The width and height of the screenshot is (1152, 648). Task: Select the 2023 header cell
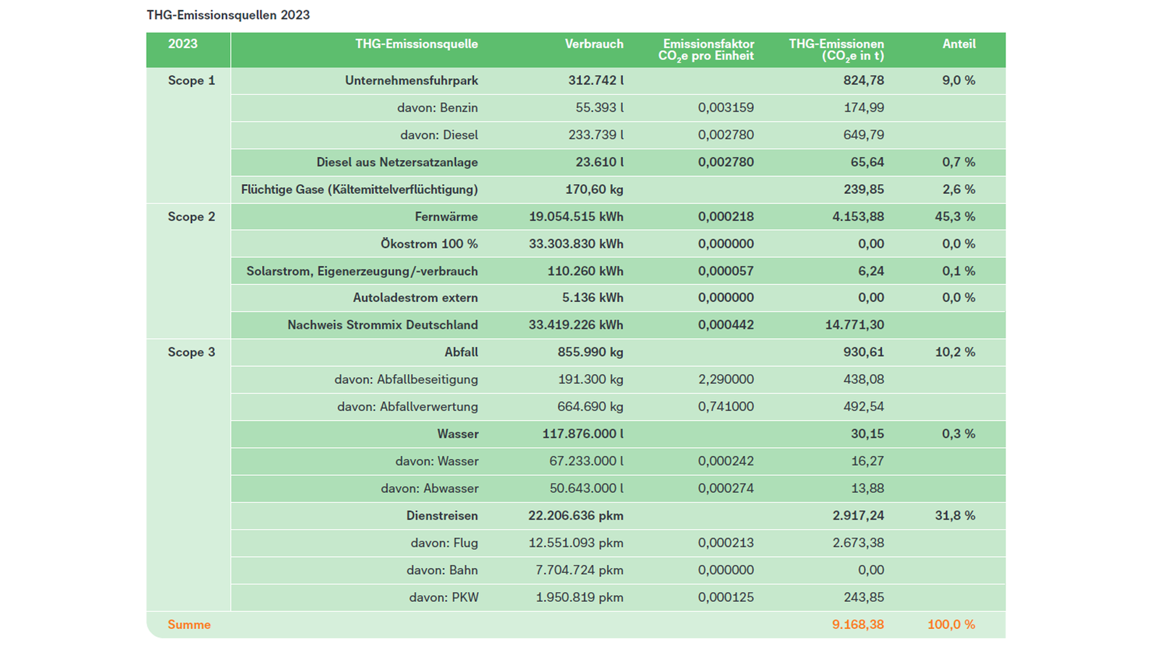(x=182, y=44)
